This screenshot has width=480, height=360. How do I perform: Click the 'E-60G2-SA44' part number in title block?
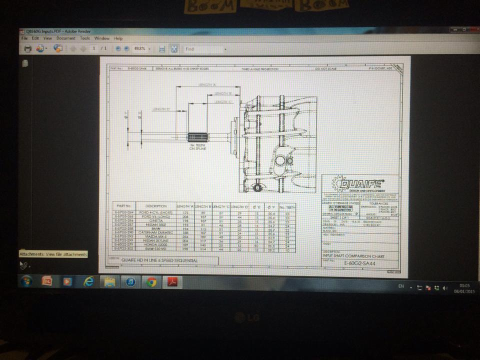tap(359, 263)
